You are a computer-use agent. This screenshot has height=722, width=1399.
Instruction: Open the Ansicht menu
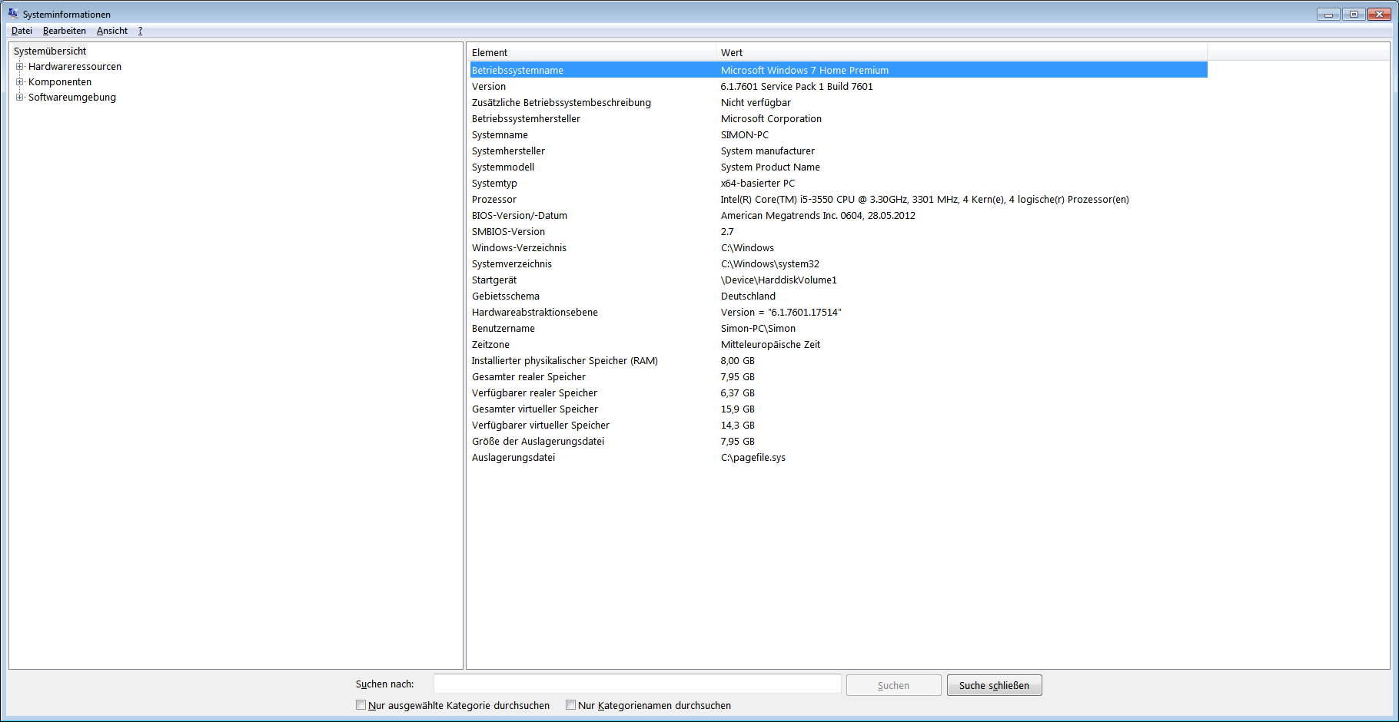[x=112, y=31]
